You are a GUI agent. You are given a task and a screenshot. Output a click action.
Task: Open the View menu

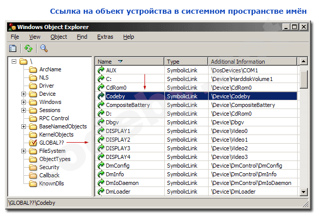click(x=35, y=37)
